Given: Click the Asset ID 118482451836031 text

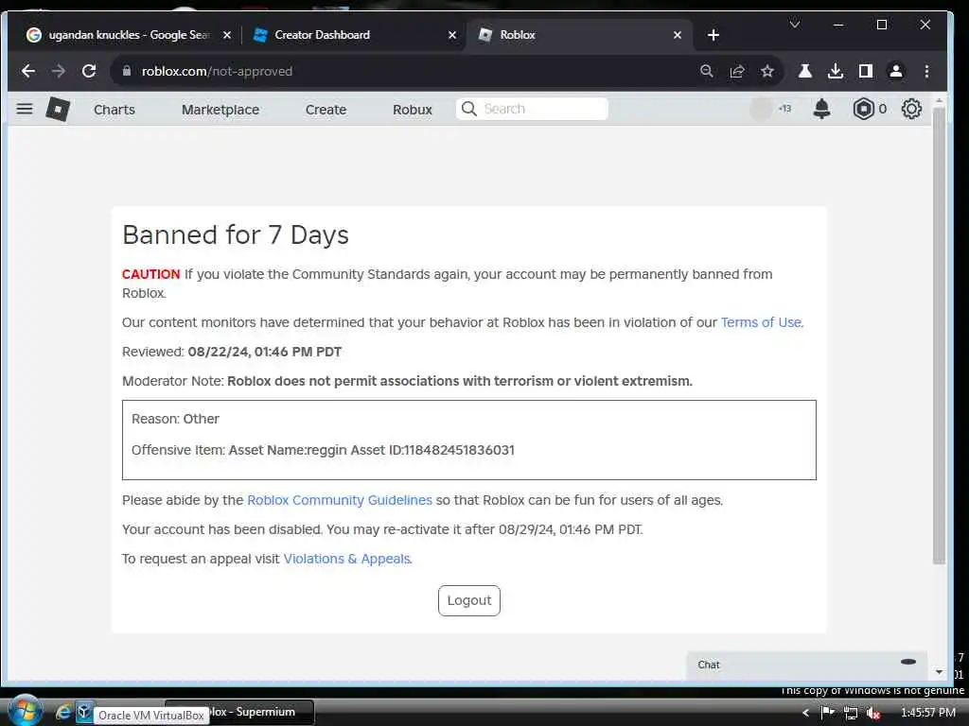Looking at the screenshot, I should [x=432, y=450].
